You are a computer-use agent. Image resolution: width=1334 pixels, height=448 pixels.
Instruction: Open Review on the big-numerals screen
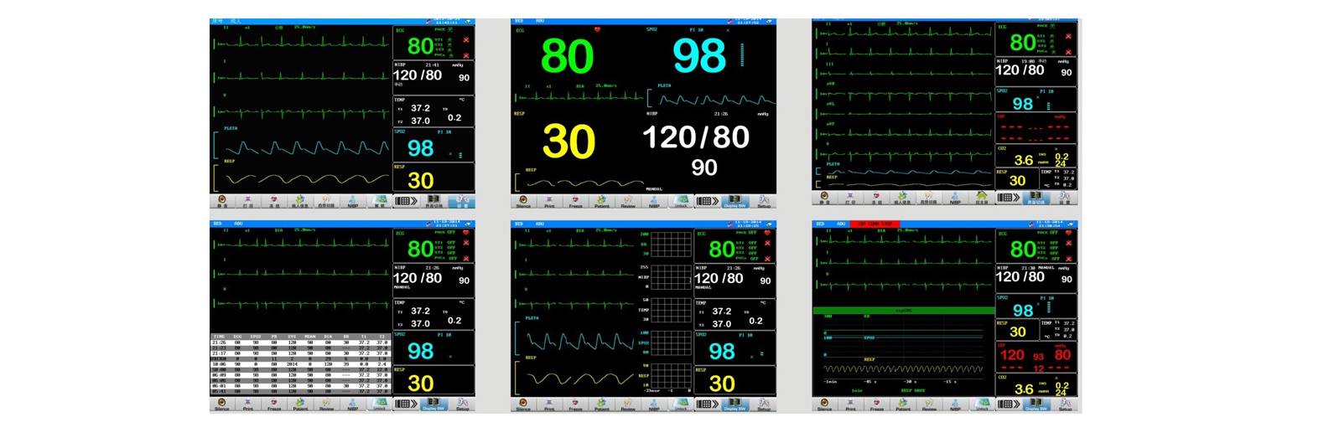point(628,201)
